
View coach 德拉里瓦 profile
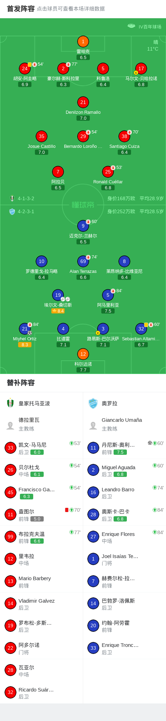(42, 424)
